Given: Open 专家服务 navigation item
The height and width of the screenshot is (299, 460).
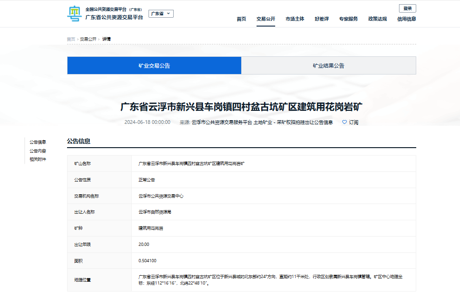Looking at the screenshot, I should point(348,19).
